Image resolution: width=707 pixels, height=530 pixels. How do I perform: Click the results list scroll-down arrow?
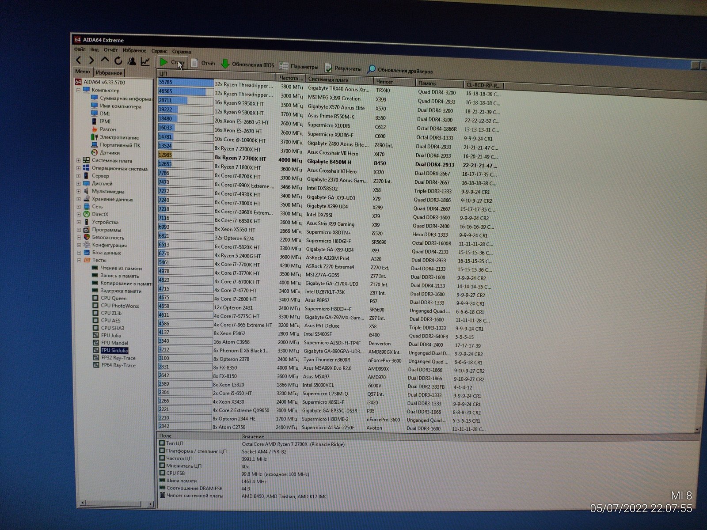(x=697, y=429)
